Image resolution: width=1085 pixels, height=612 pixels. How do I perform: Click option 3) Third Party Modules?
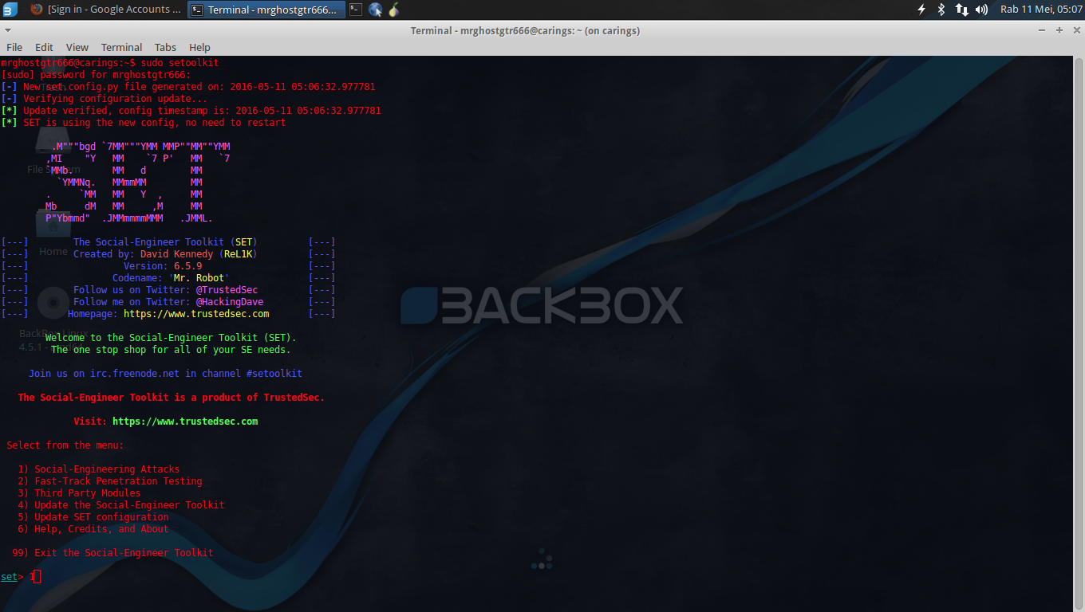(x=79, y=493)
